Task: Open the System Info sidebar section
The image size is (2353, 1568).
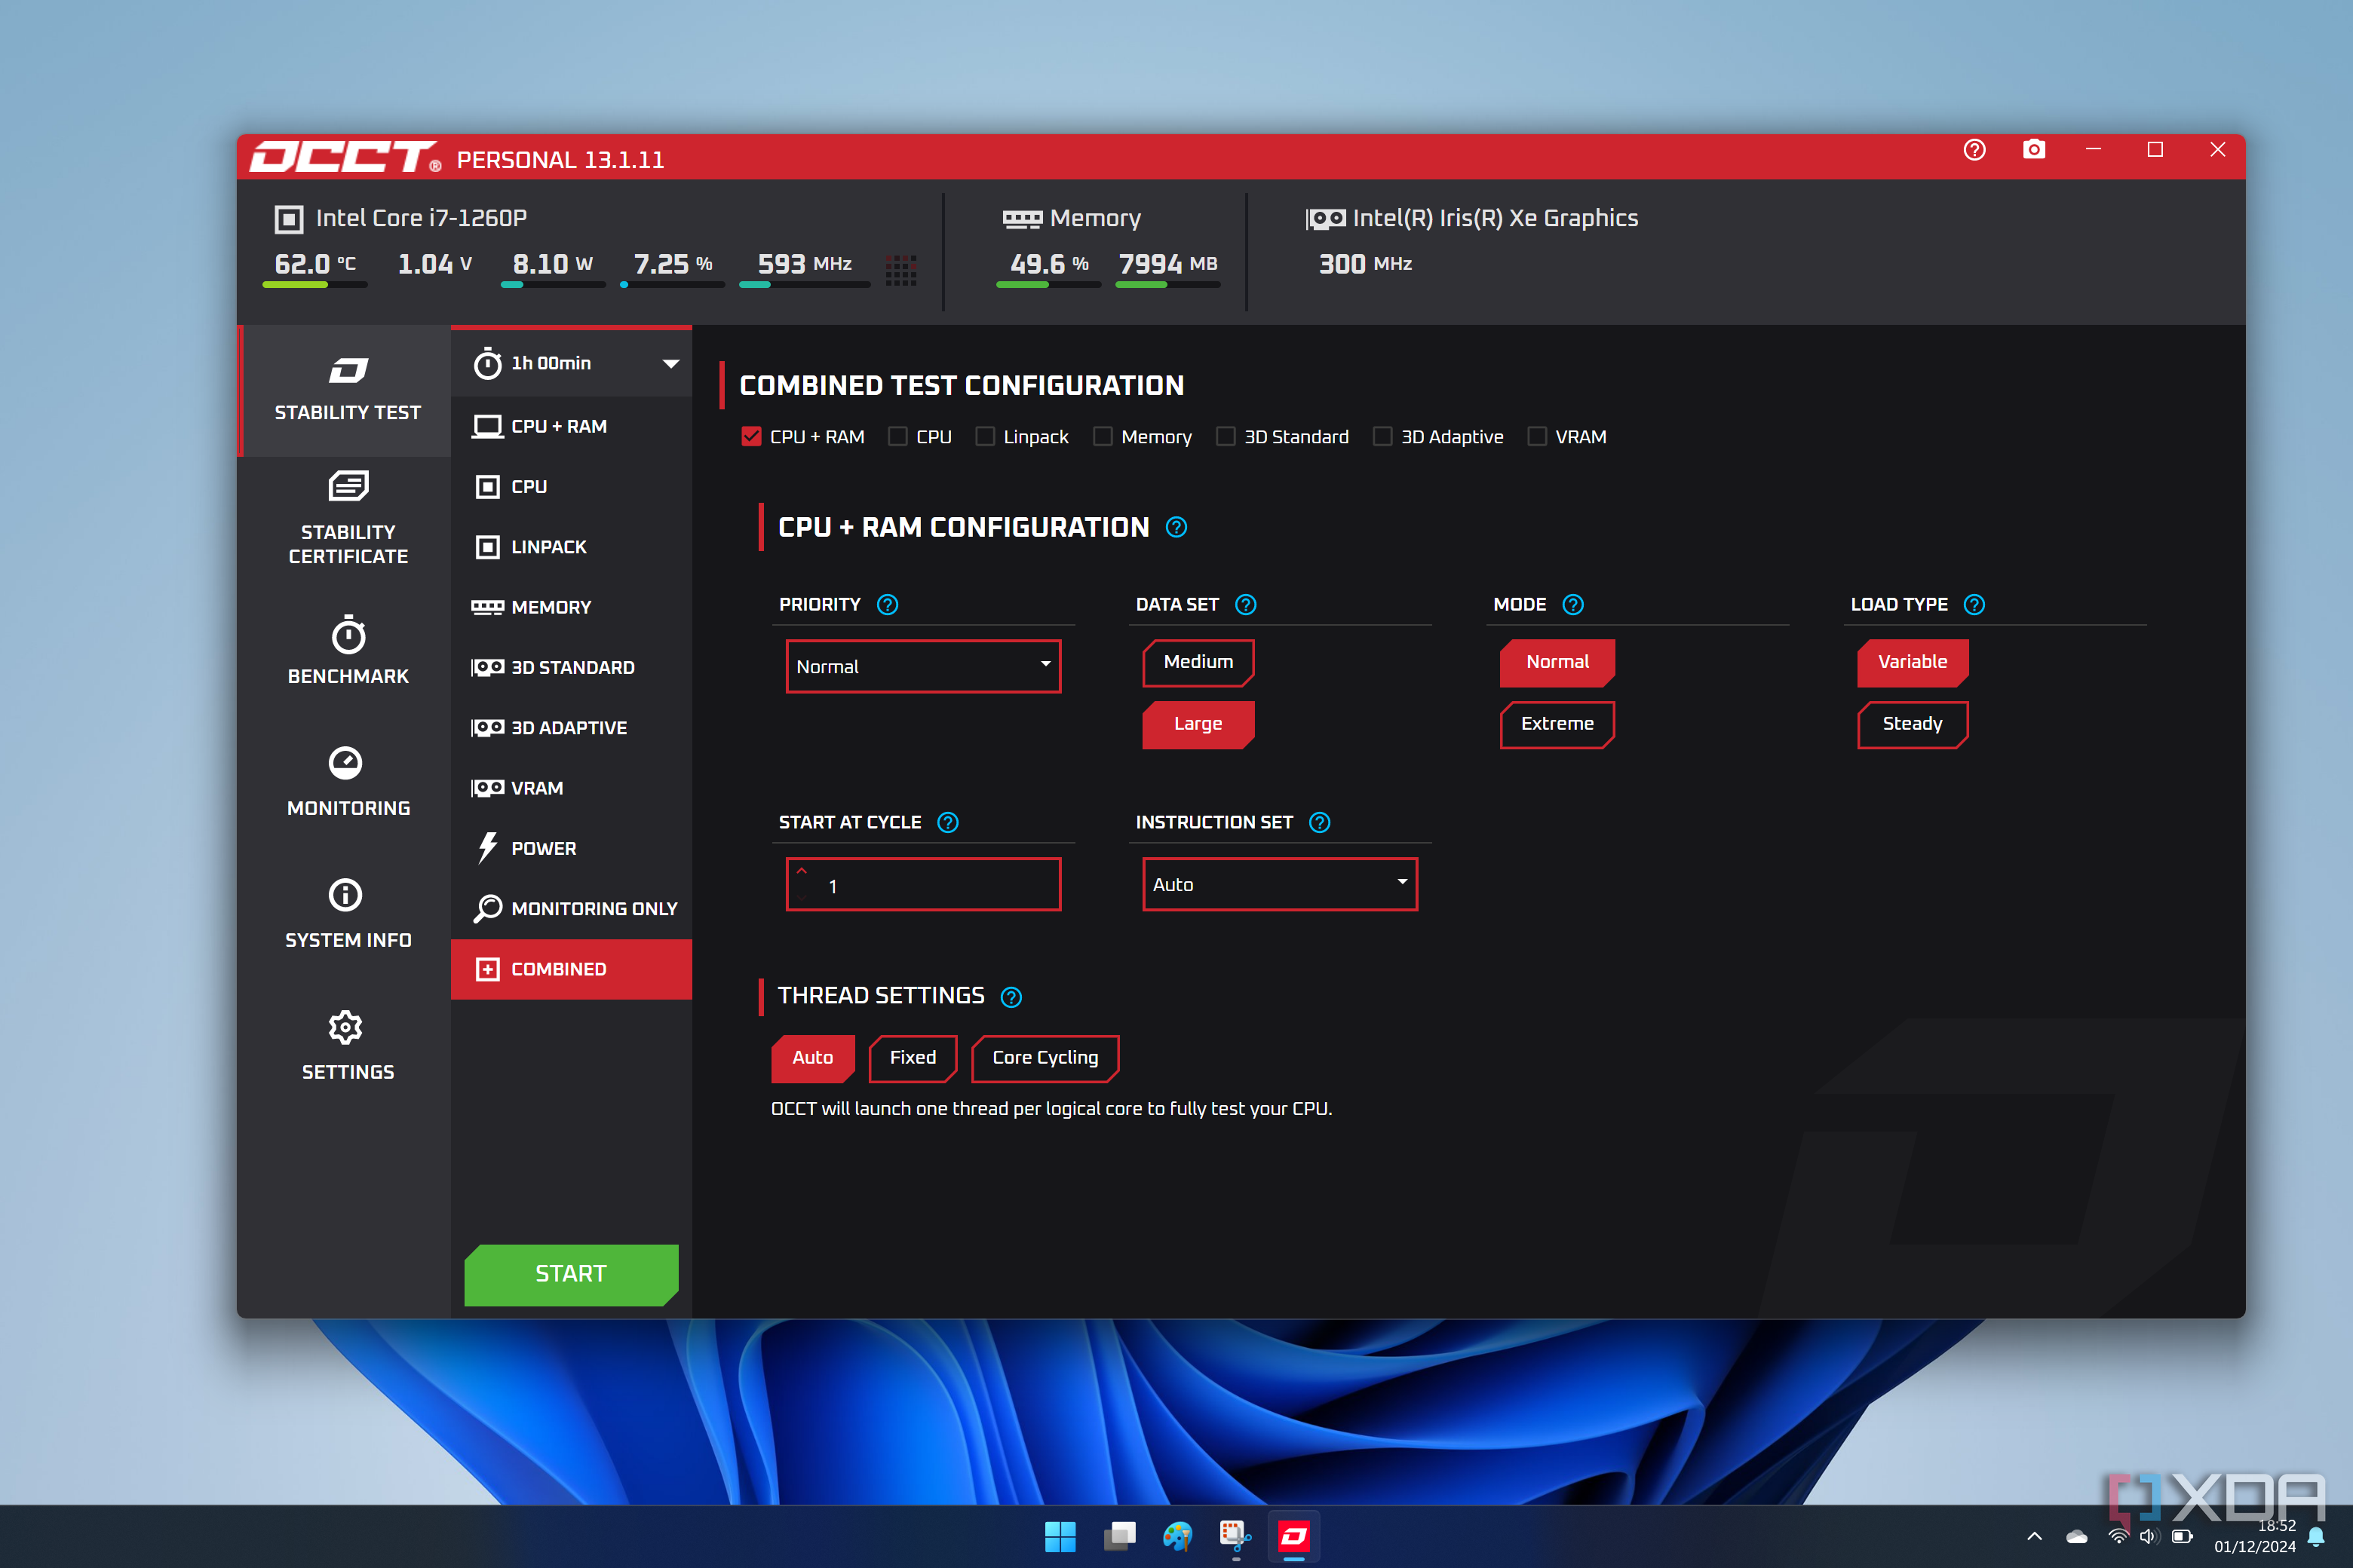Action: coord(347,914)
